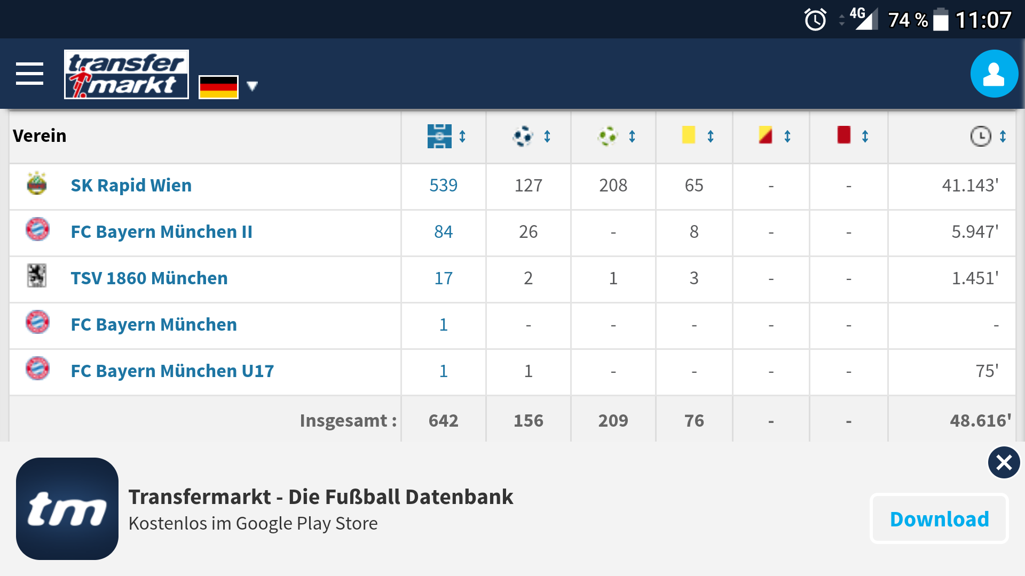Open TSV 1860 München link
The width and height of the screenshot is (1025, 576).
pos(149,278)
